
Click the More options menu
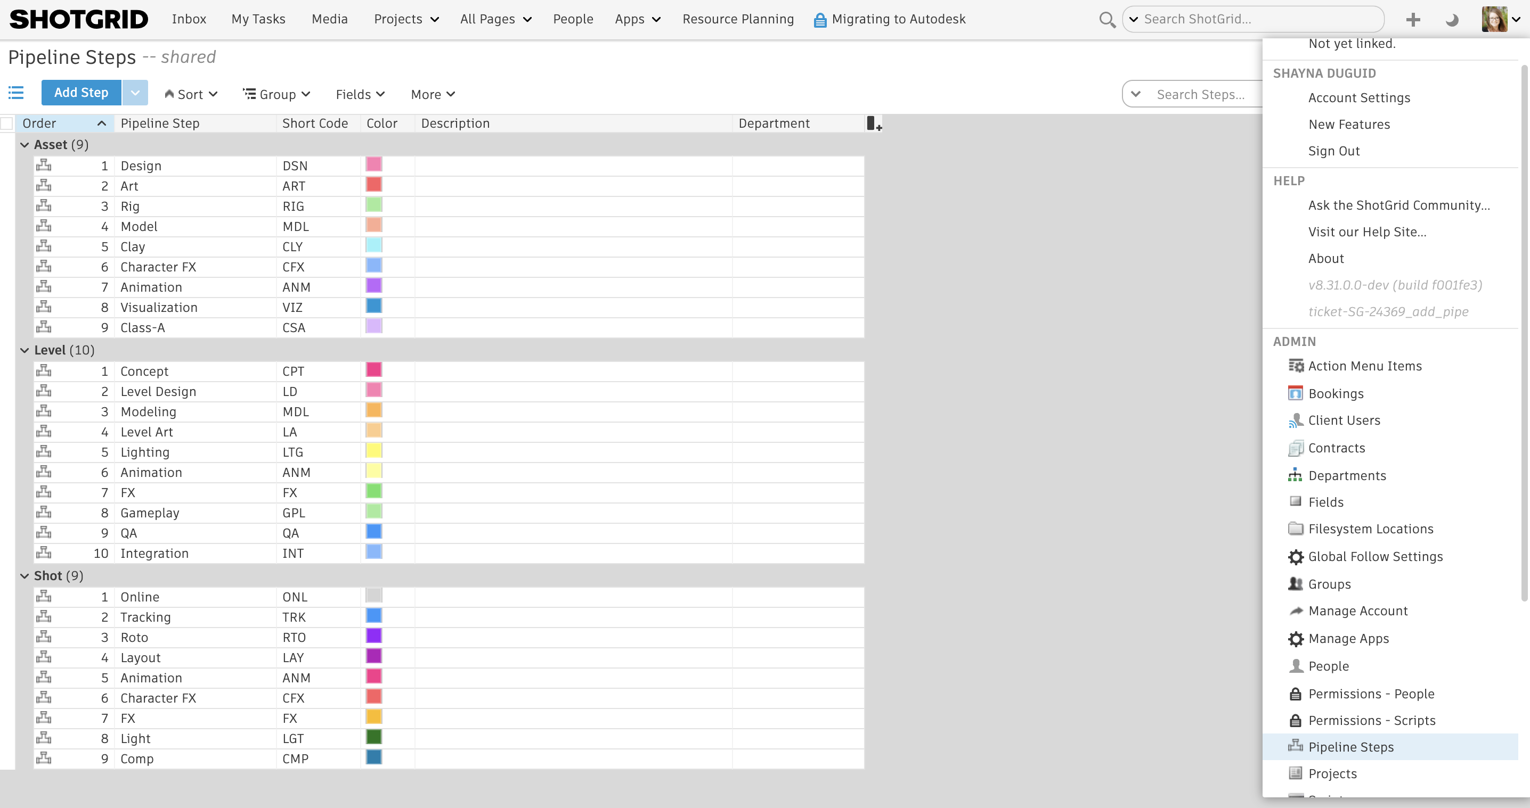(433, 94)
